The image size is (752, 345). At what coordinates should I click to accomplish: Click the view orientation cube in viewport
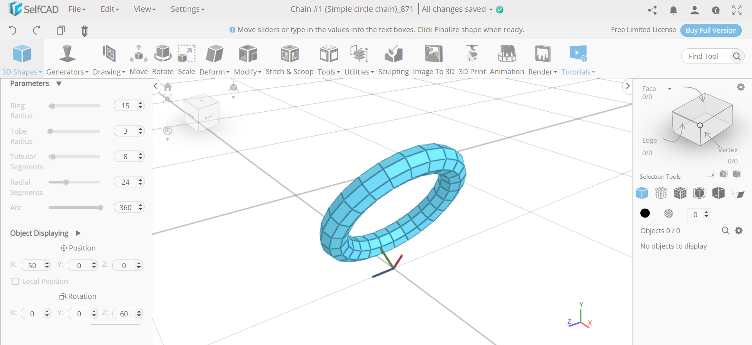click(201, 113)
